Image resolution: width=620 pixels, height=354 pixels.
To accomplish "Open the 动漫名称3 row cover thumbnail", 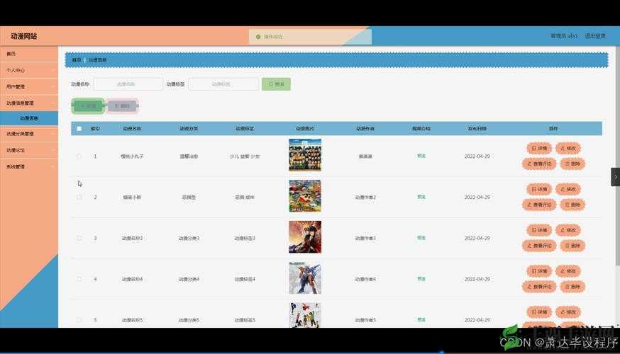I will [x=305, y=236].
